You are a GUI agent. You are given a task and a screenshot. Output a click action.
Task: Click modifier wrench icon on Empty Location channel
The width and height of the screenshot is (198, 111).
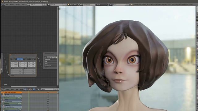[17, 103]
